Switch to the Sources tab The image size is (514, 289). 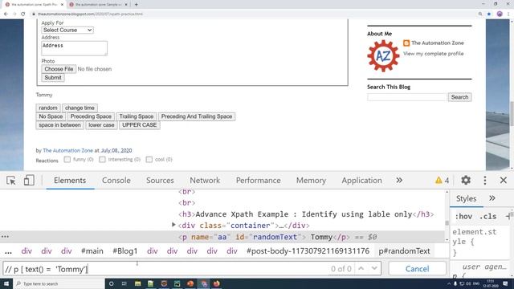pos(160,180)
